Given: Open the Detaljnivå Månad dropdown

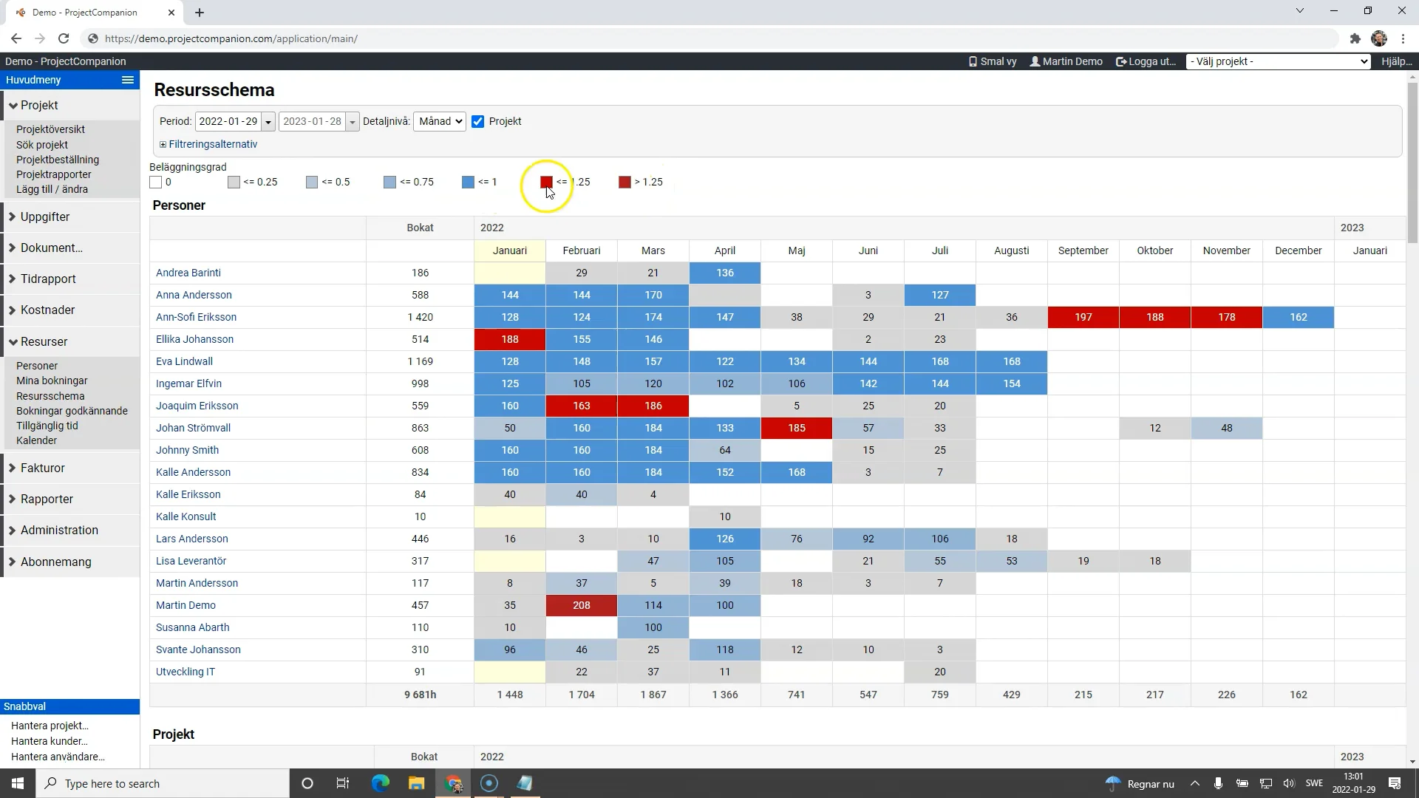Looking at the screenshot, I should coord(440,121).
